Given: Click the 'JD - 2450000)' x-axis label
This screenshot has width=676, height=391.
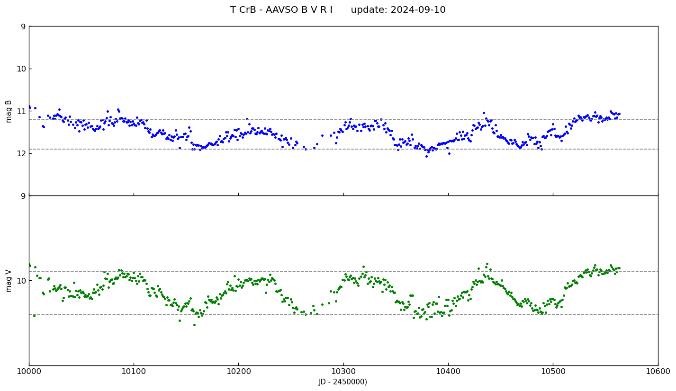Looking at the screenshot, I should (x=343, y=382).
